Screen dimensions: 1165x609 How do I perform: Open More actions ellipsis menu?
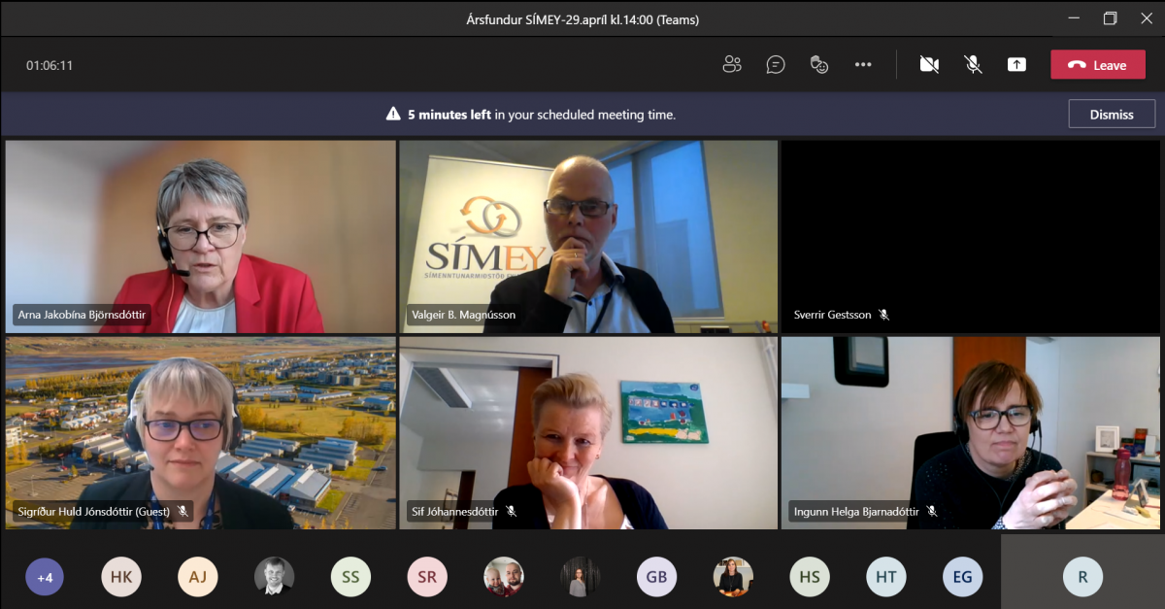(x=863, y=65)
